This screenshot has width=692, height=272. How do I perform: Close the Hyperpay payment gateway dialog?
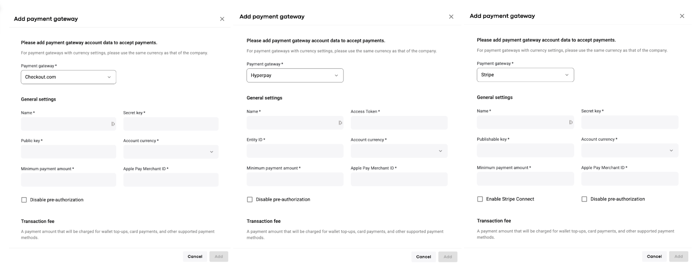coord(451,17)
